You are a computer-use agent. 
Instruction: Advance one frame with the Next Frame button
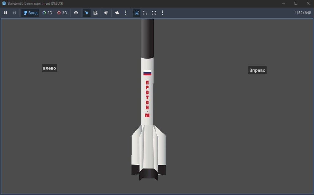pos(14,13)
